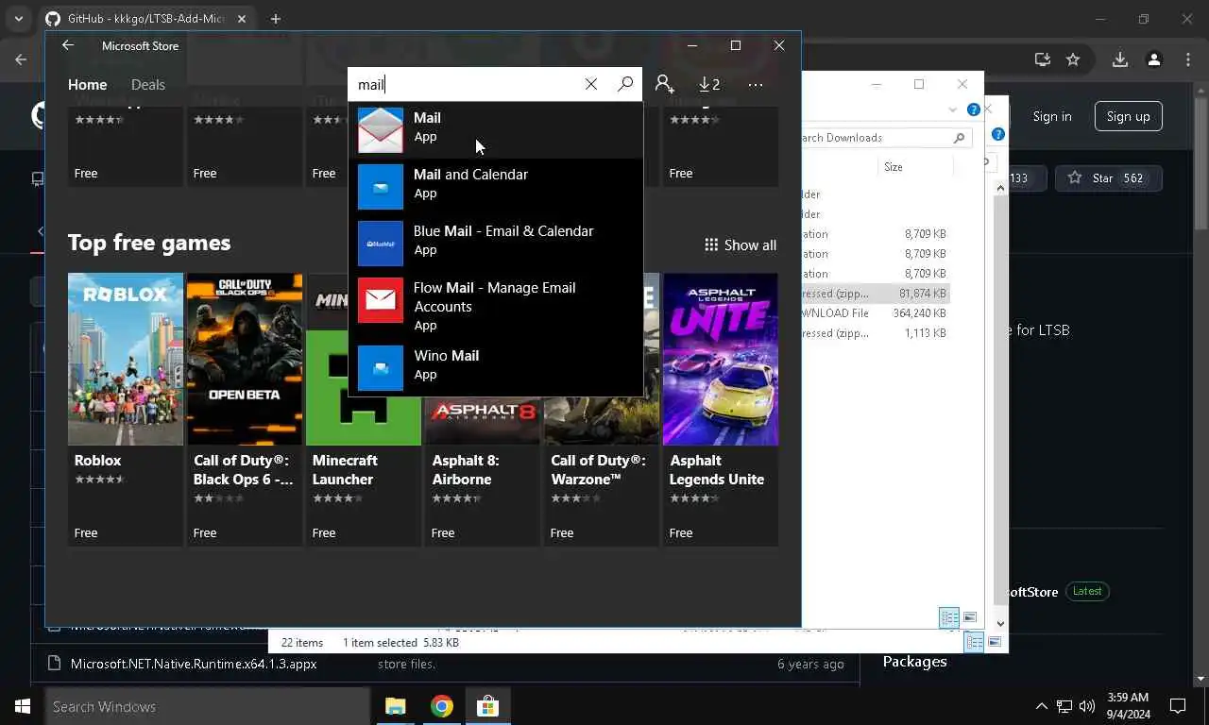Open the Action Center notifications icon
The height and width of the screenshot is (725, 1209).
click(x=1178, y=706)
